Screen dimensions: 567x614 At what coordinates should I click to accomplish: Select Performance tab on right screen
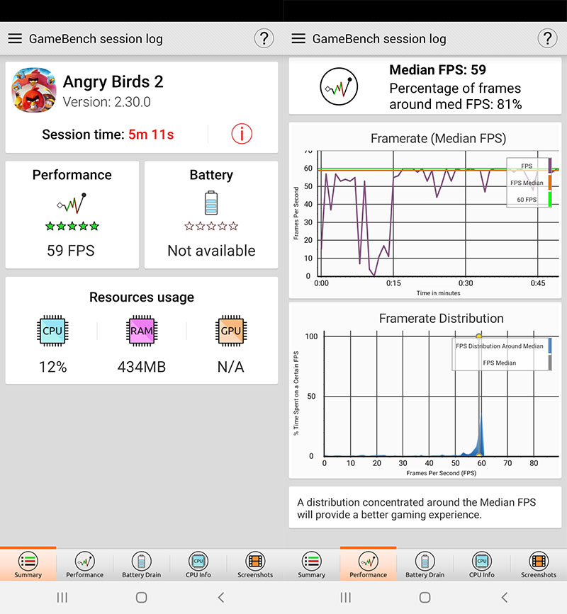[369, 564]
